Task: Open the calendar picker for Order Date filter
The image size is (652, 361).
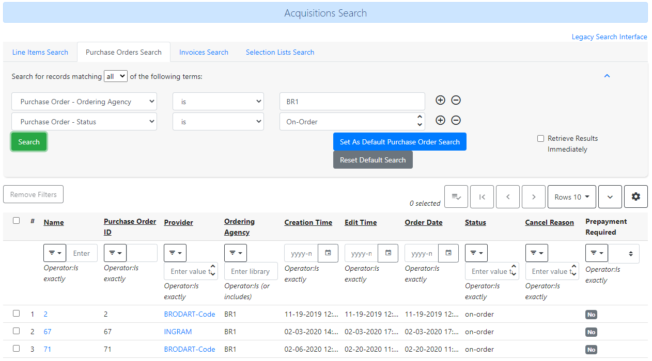Action: pos(448,253)
